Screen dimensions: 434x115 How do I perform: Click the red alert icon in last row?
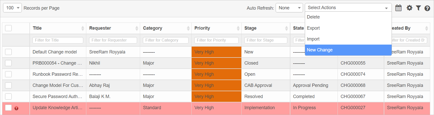click(16, 108)
